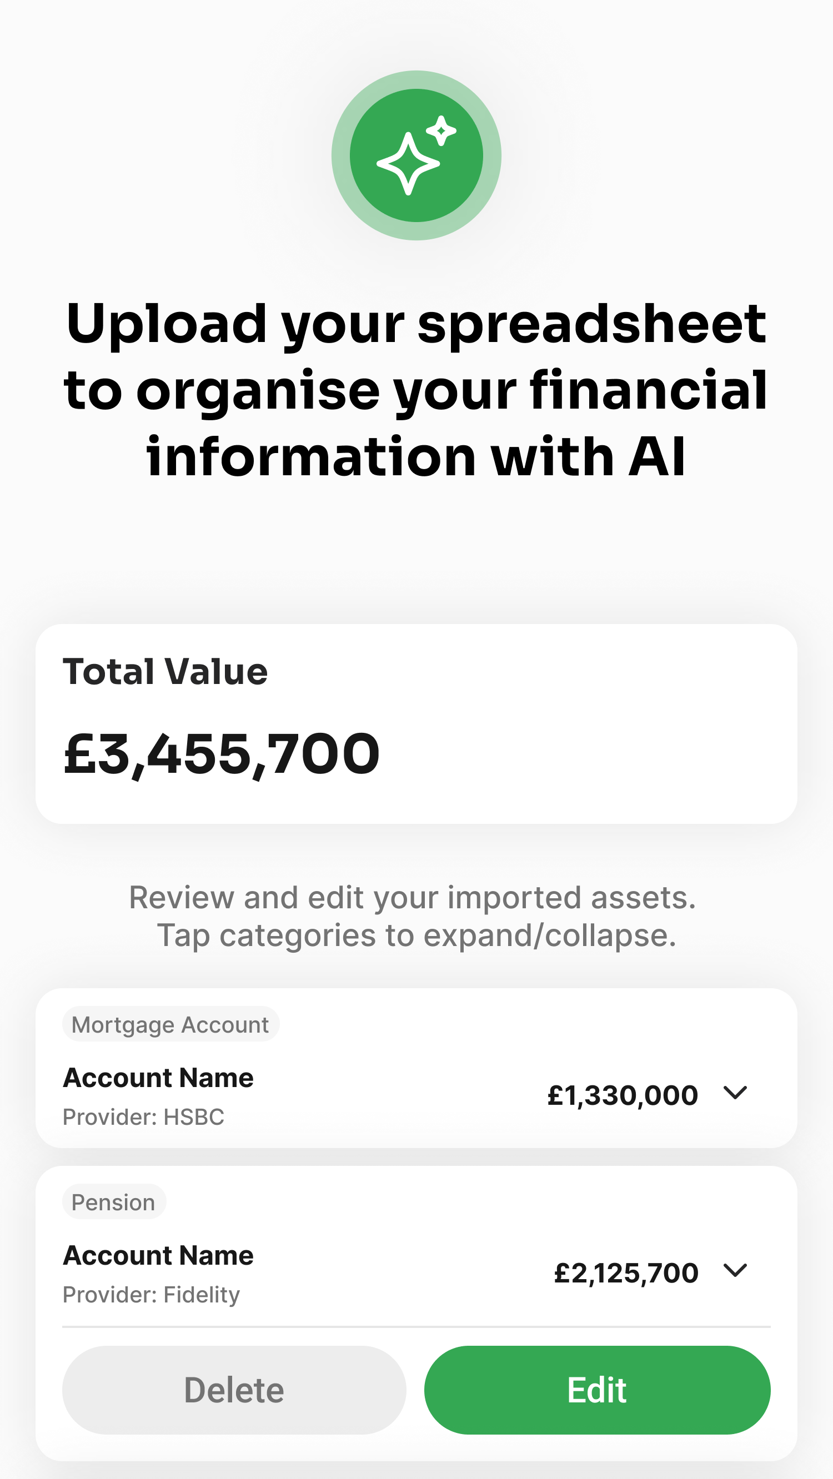Tap the Total Value label
This screenshot has width=833, height=1479.
165,671
